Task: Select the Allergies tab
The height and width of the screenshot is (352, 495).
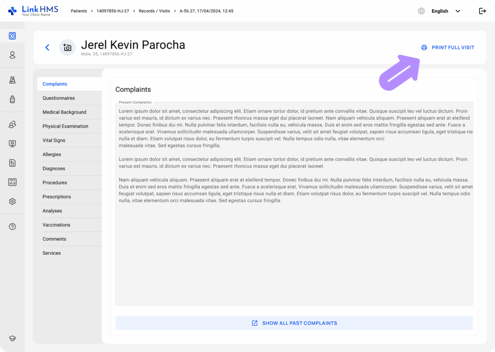Action: 52,154
